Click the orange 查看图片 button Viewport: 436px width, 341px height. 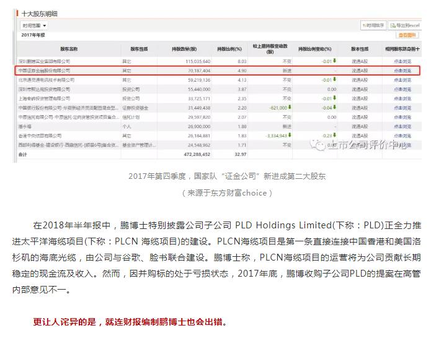407,35
